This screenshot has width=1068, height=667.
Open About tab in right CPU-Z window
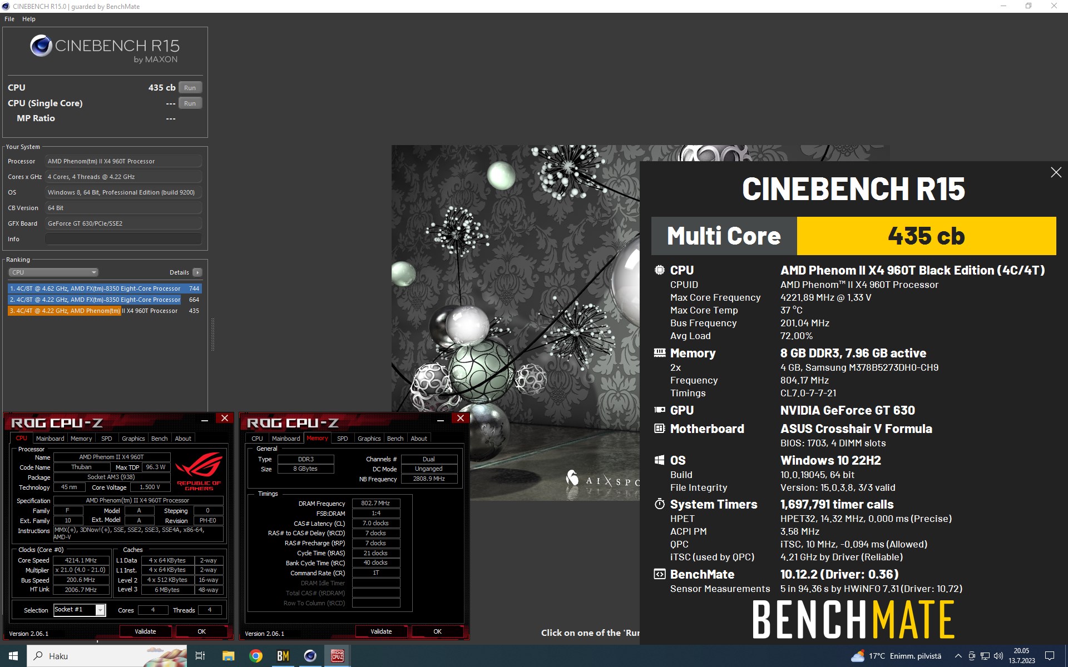(x=419, y=439)
